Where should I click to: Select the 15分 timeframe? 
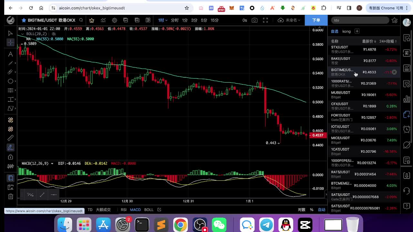[215, 20]
